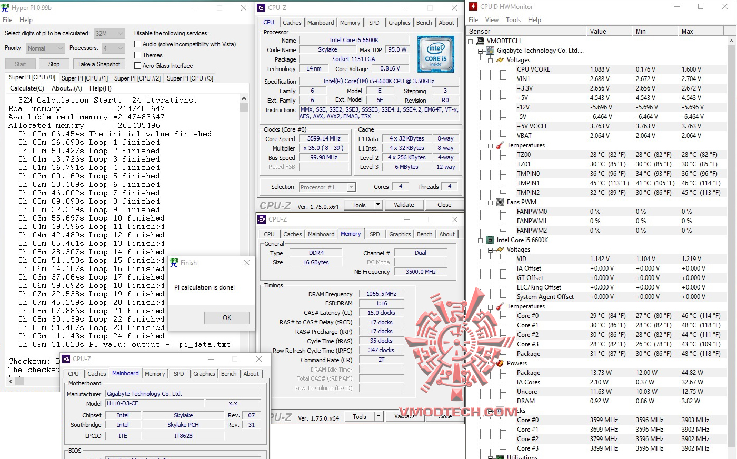Image resolution: width=737 pixels, height=459 pixels.
Task: Enable the Audio incompatibility with Vista checkbox
Action: [138, 44]
